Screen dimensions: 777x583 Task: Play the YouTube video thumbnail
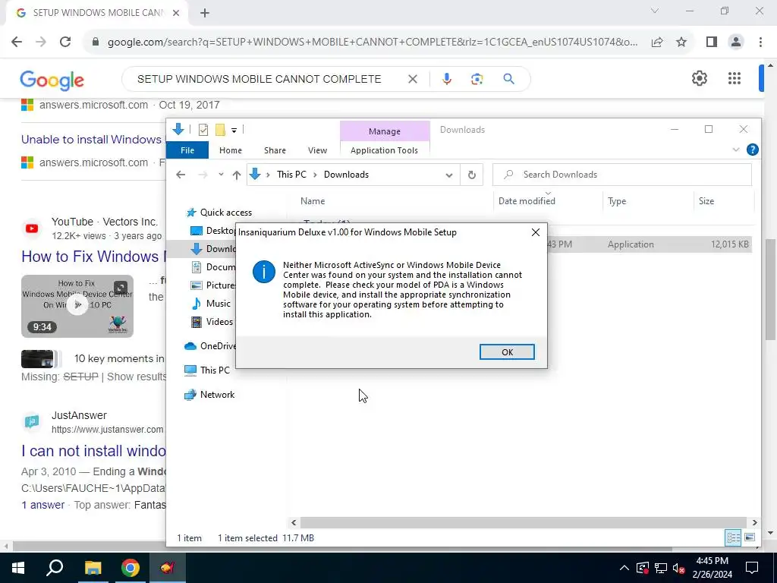(x=77, y=307)
